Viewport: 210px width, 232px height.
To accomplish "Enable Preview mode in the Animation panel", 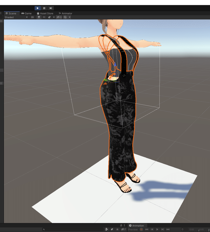I will click(133, 229).
